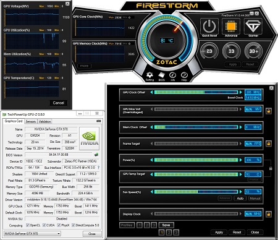Decrease GPU Temp Target with left arrow

click(x=151, y=174)
